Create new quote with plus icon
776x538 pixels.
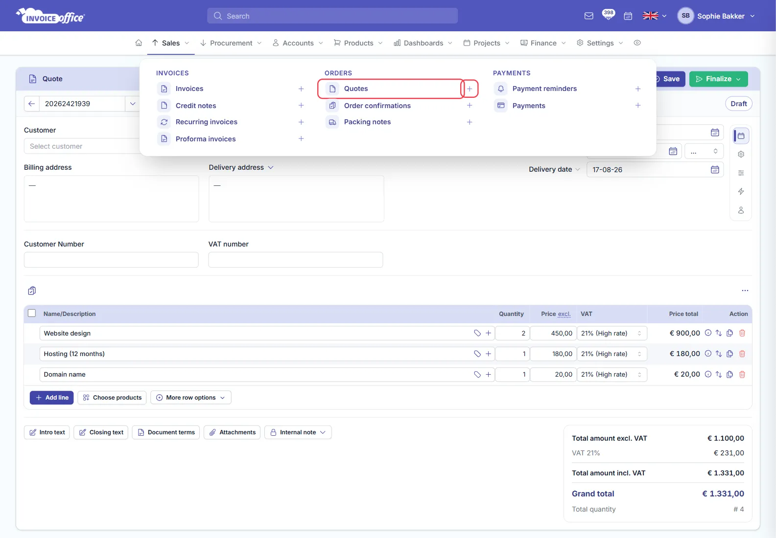(x=470, y=89)
